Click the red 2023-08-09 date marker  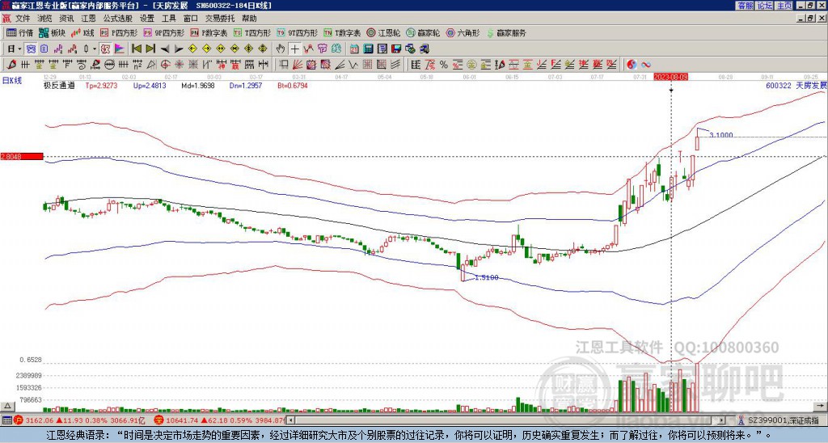coord(671,77)
